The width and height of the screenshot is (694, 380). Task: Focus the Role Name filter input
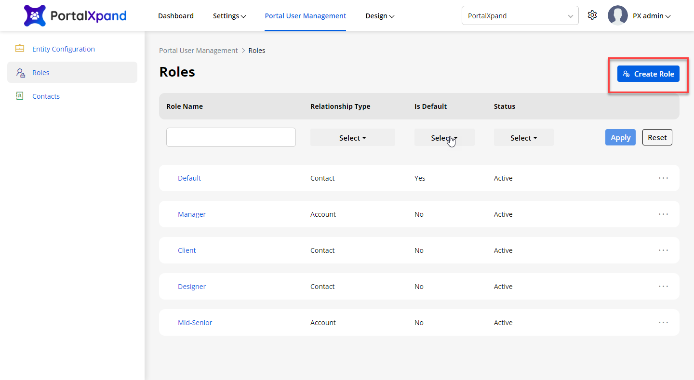[231, 137]
